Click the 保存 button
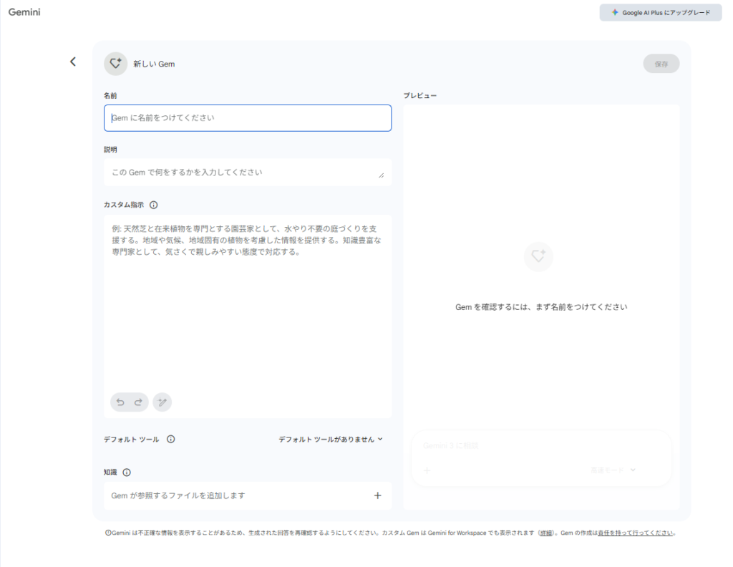This screenshot has width=733, height=567. coord(661,64)
